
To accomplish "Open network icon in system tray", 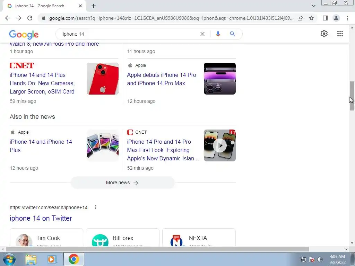I will 303,259.
